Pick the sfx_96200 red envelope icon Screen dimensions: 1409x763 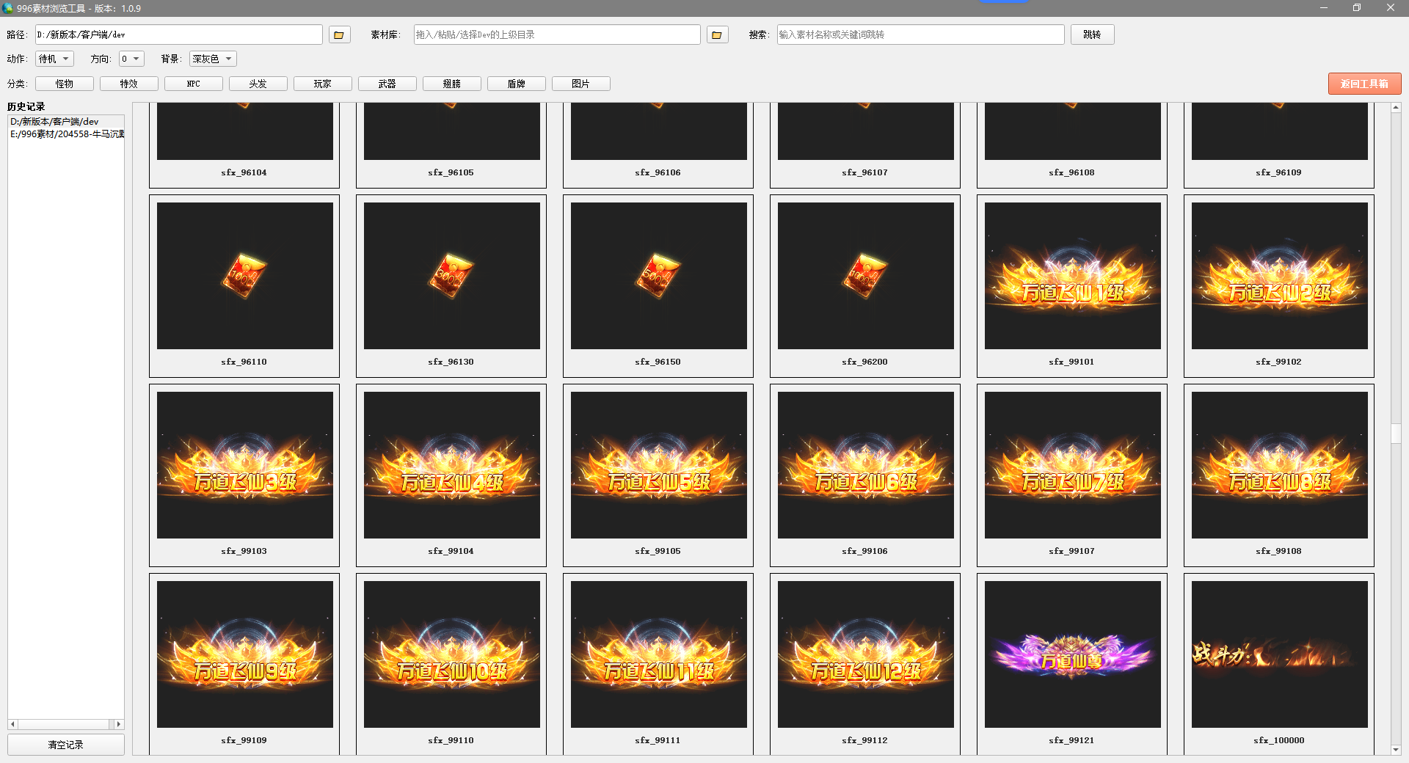(x=864, y=277)
